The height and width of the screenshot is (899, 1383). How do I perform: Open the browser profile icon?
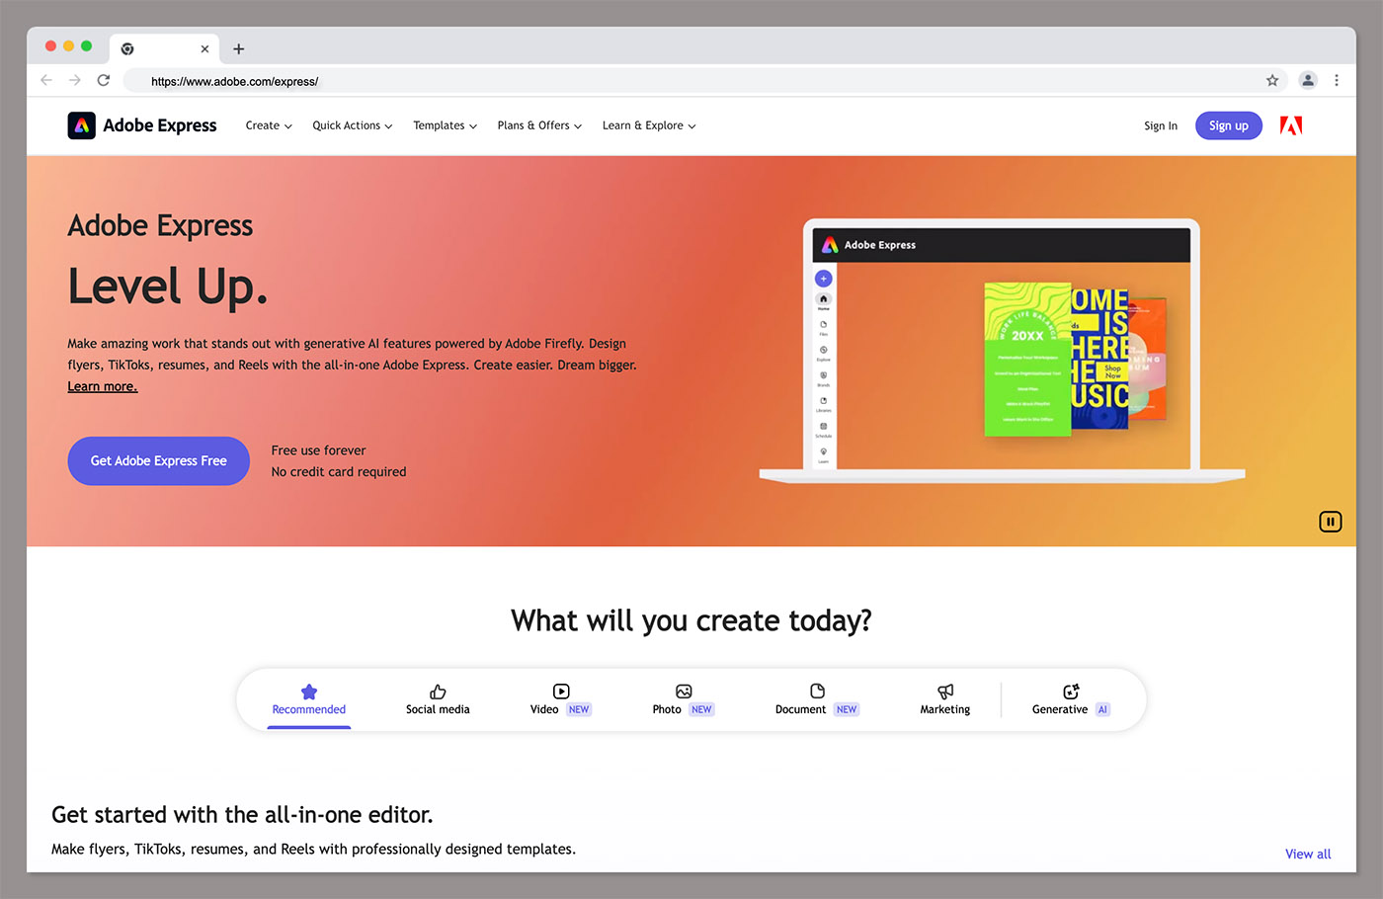point(1308,80)
